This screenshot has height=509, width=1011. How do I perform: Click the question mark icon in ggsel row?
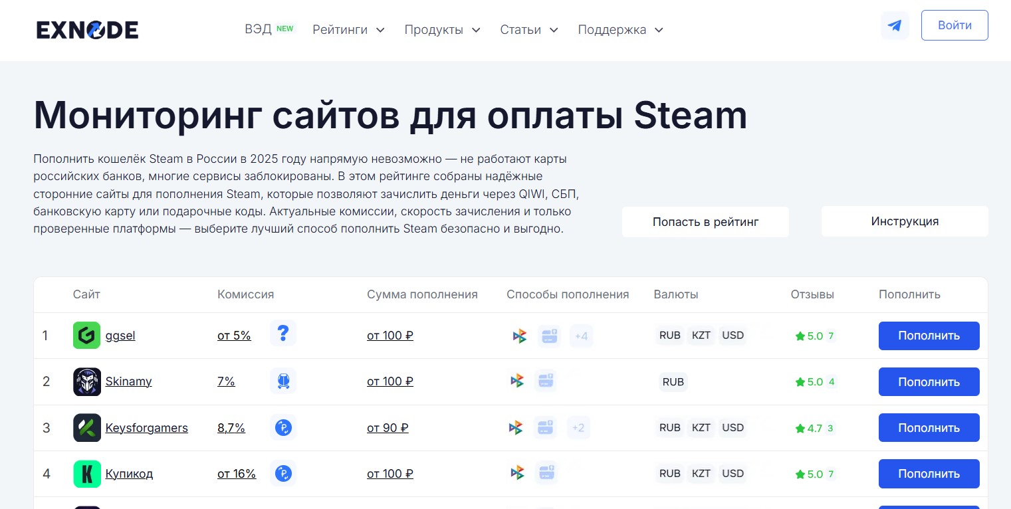tap(283, 334)
